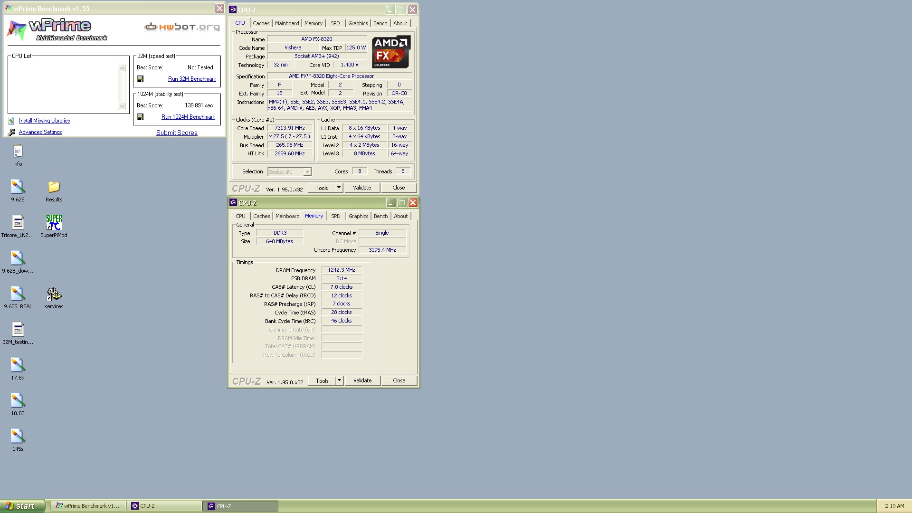
Task: Click Tools button in lower CPU-Z
Action: (x=322, y=380)
